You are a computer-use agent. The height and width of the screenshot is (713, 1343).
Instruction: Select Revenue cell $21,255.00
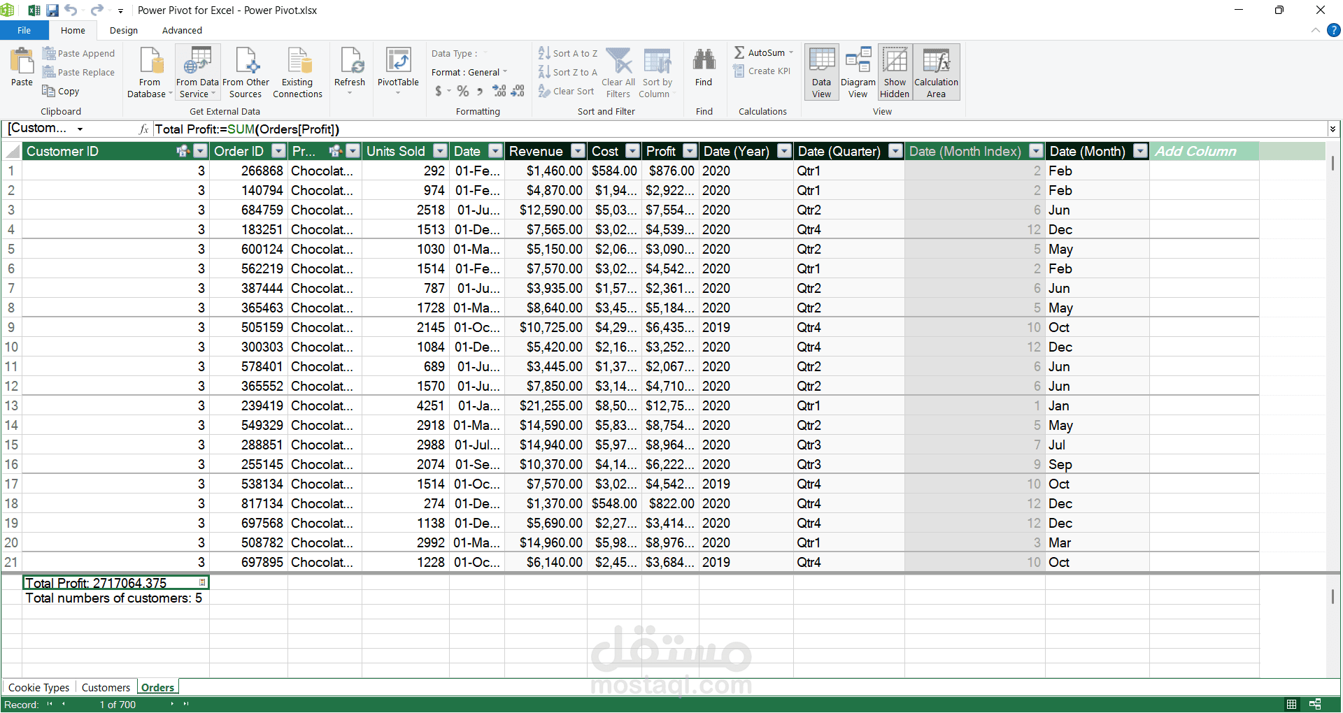point(546,405)
